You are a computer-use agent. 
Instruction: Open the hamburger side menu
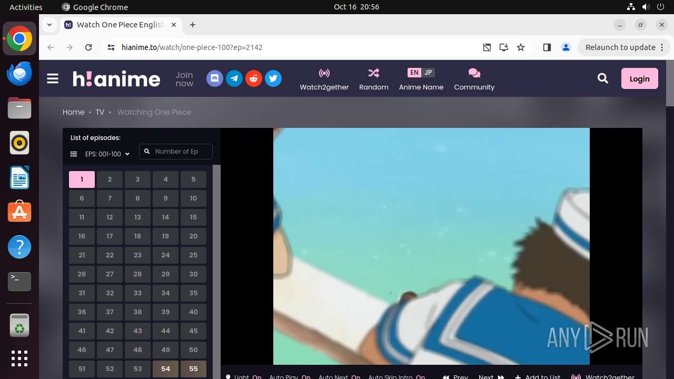(53, 79)
